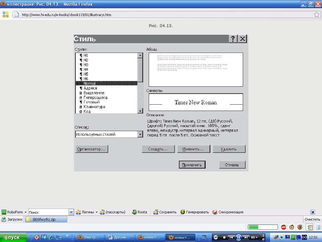Close the Стиль dialog with X button
322x242 pixels.
pyautogui.click(x=242, y=39)
